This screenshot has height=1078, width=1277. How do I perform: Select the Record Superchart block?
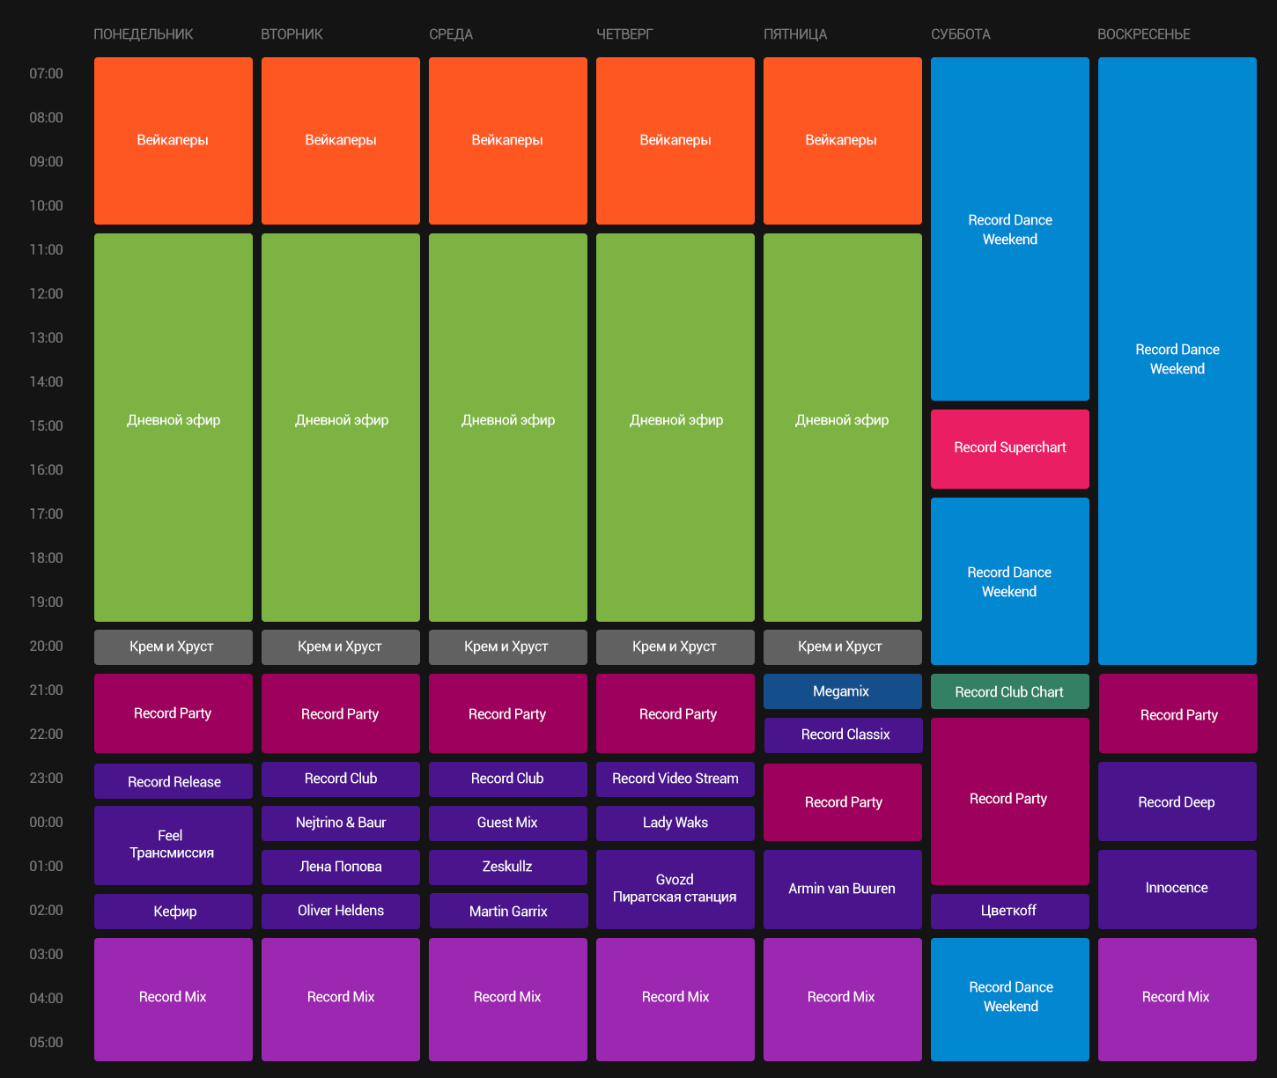(1010, 449)
